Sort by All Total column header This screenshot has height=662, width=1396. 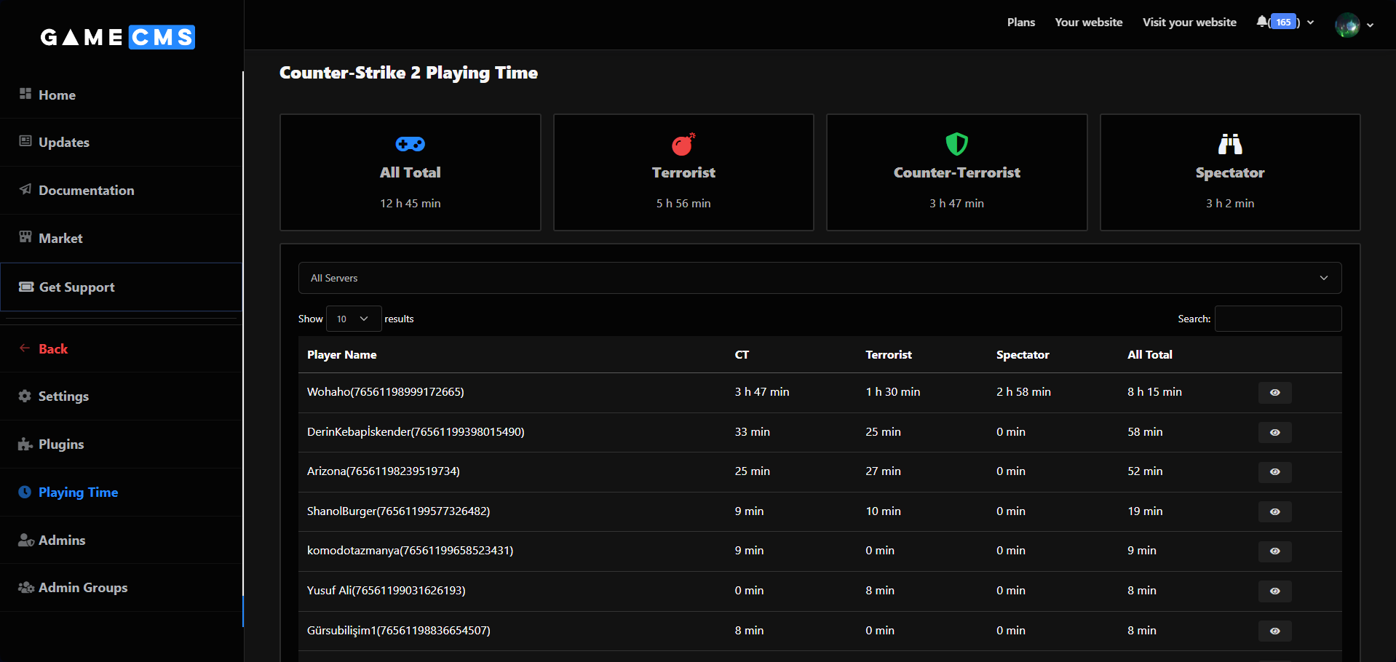(x=1150, y=354)
